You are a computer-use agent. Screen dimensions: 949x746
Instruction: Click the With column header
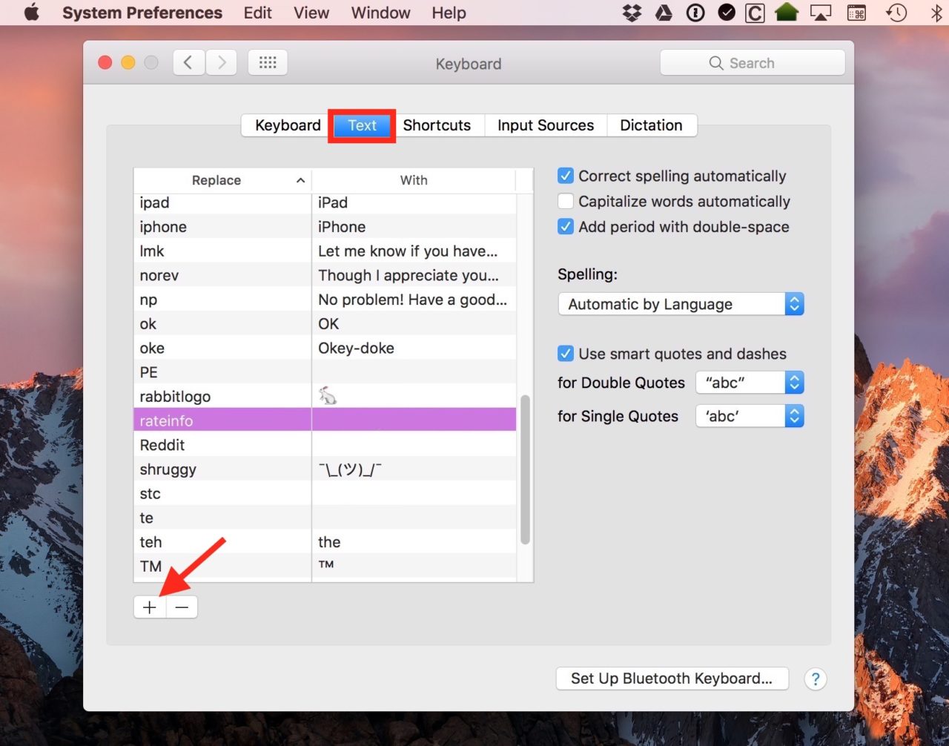coord(414,180)
